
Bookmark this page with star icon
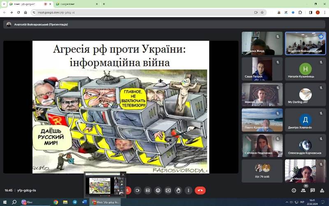tap(262, 13)
